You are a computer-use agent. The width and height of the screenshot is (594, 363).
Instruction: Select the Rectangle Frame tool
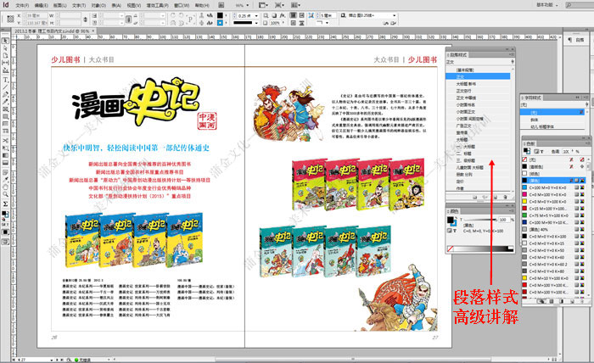click(5, 109)
